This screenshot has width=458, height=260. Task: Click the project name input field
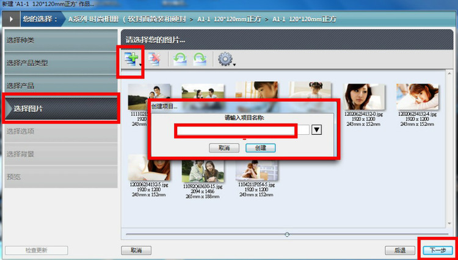click(243, 130)
